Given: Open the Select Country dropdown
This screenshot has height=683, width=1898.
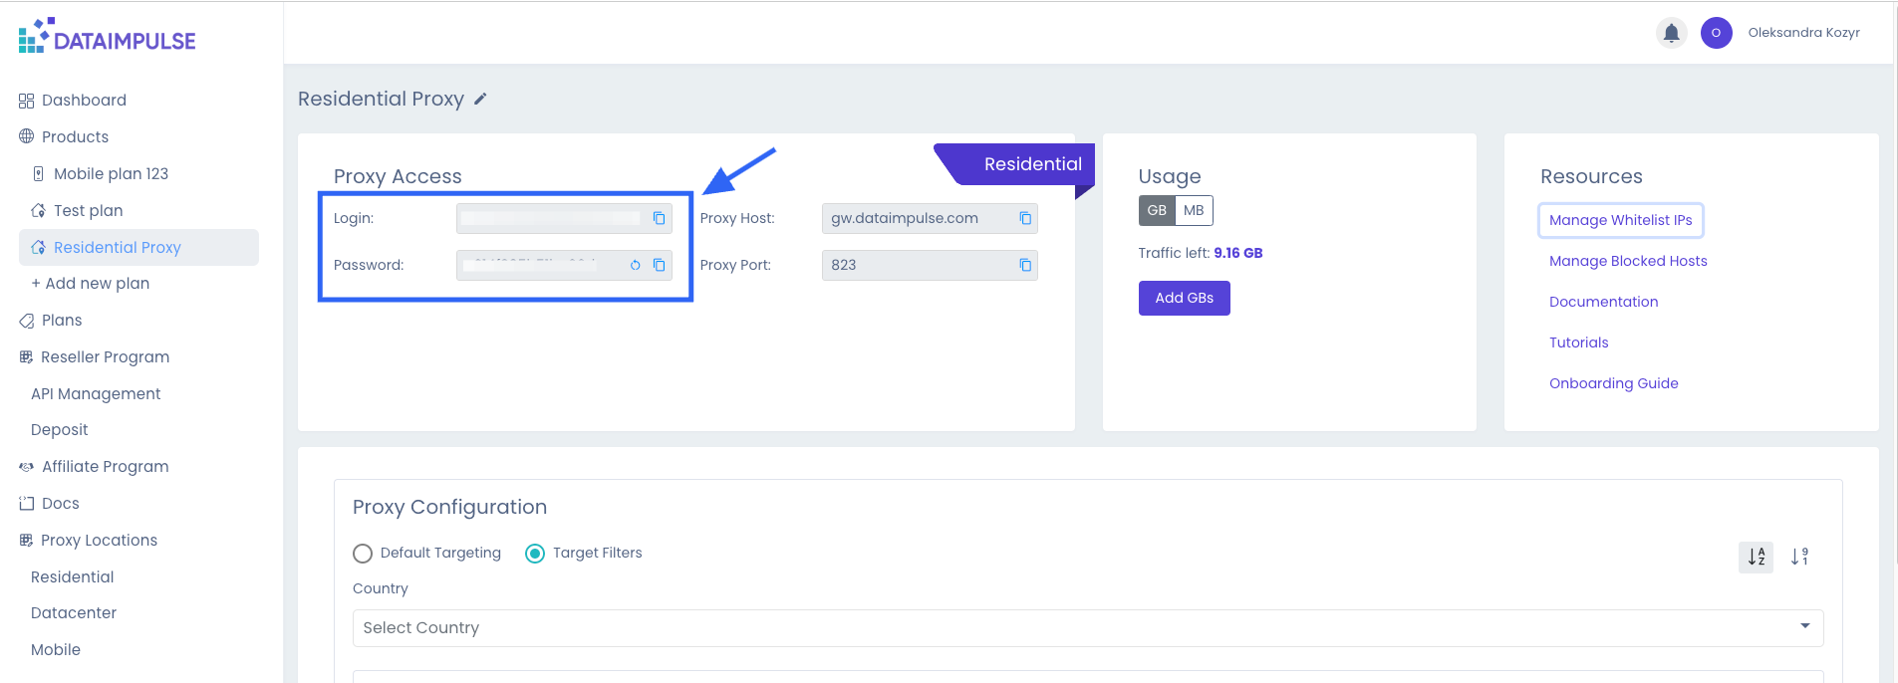Looking at the screenshot, I should click(1087, 628).
